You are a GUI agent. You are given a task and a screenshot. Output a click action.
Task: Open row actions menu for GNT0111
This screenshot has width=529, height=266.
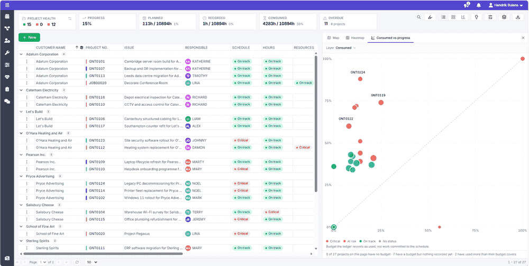tap(26, 248)
